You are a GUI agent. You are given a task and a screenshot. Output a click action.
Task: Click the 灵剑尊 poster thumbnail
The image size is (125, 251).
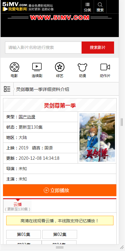pyautogui.click(x=97, y=138)
